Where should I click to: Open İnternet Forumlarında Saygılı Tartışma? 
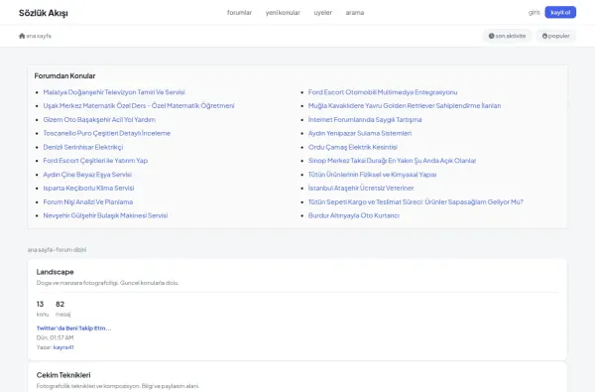click(x=365, y=119)
